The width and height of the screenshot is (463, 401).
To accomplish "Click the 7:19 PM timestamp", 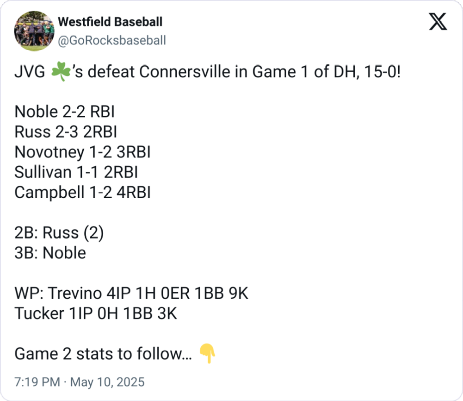I will point(37,382).
